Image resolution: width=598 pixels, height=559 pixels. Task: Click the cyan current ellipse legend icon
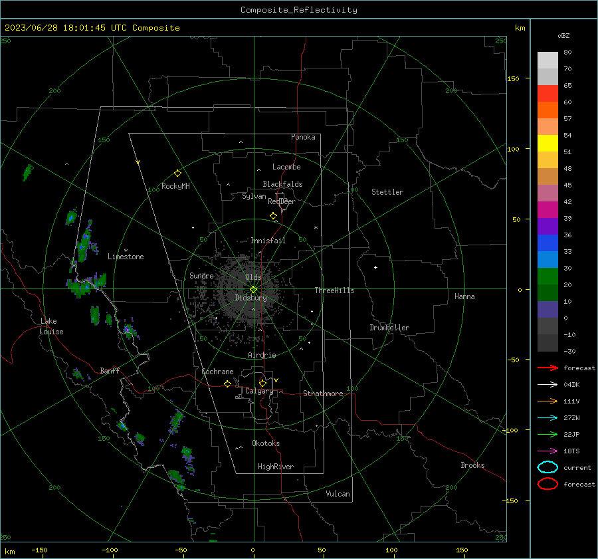tap(548, 467)
